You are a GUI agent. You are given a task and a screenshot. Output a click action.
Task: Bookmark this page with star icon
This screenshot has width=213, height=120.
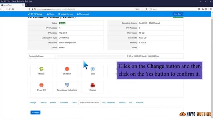click(146, 9)
